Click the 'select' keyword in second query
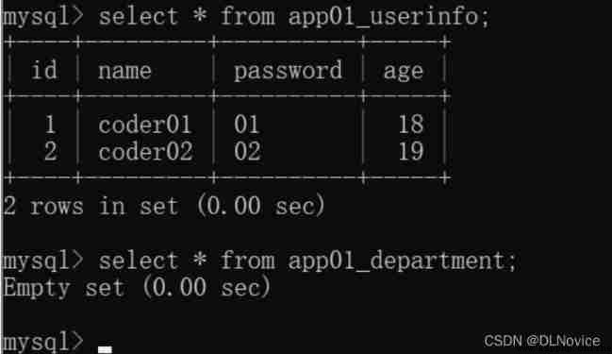This screenshot has height=354, width=612. [139, 261]
